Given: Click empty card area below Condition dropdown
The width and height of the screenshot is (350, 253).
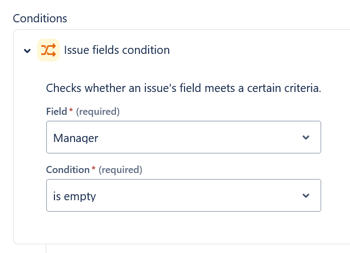Looking at the screenshot, I should click(x=183, y=227).
